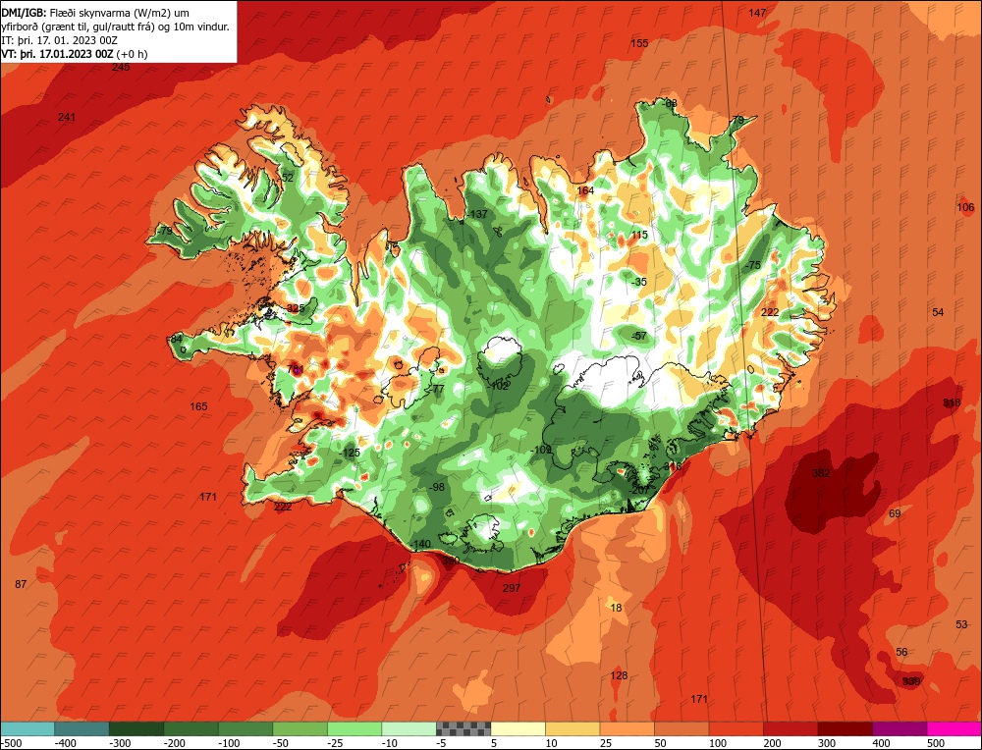Click the '56' value on the map

pos(901,652)
